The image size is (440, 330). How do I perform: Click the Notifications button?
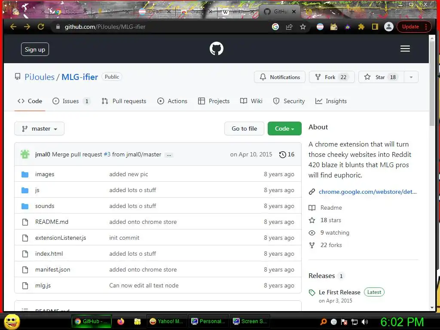click(x=280, y=77)
